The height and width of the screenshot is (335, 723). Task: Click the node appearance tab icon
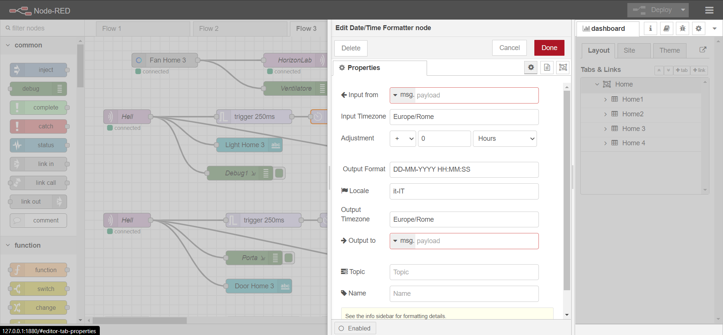(563, 67)
